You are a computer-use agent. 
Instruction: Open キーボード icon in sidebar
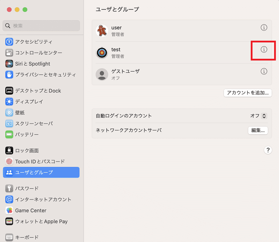tap(9, 237)
